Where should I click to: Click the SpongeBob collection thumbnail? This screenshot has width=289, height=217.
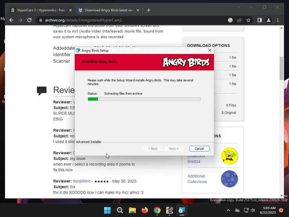click(x=229, y=156)
